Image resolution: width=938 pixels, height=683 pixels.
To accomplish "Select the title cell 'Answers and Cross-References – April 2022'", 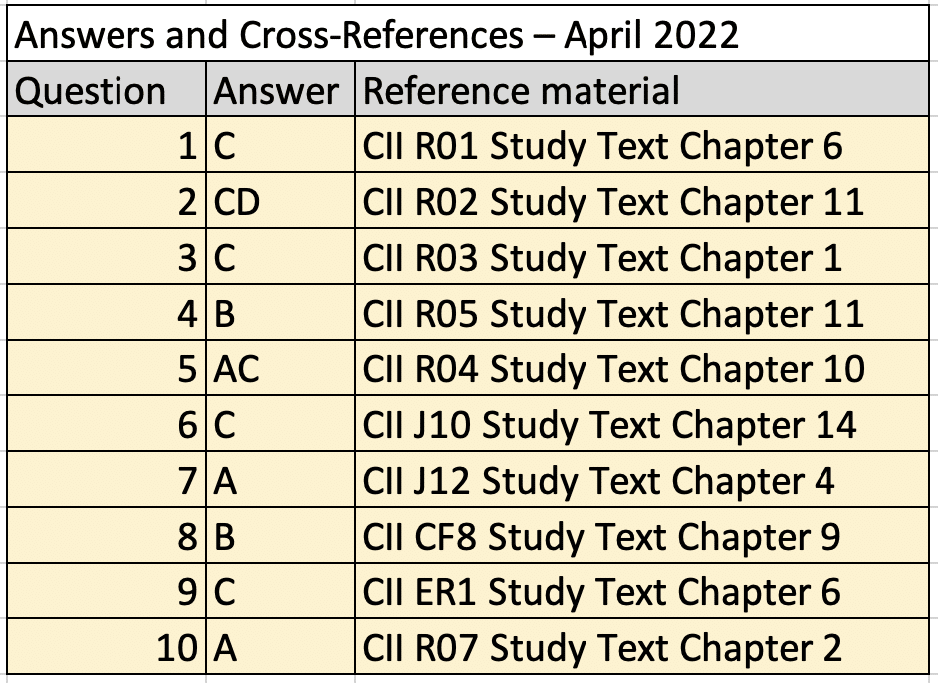I will [378, 36].
